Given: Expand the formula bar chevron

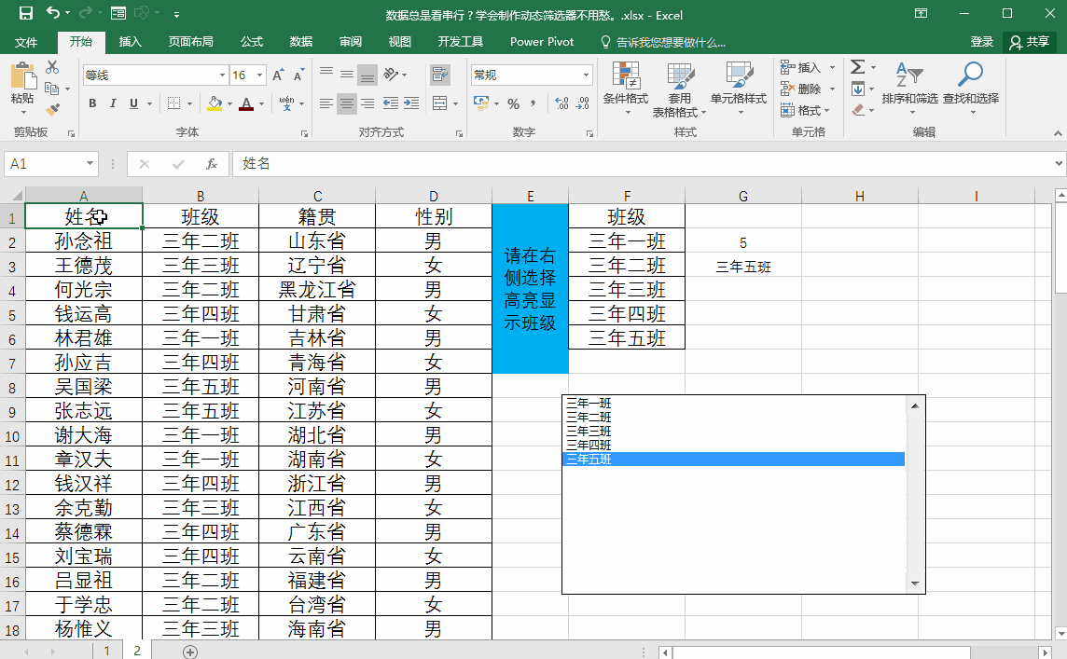Looking at the screenshot, I should click(1059, 163).
